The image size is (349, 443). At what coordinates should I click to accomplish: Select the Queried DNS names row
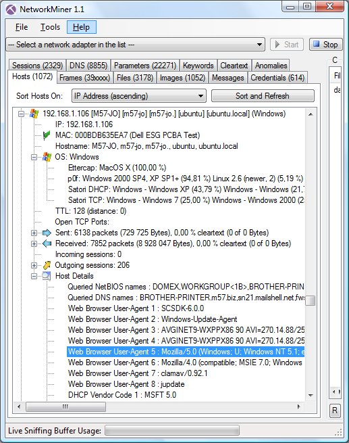tap(186, 298)
